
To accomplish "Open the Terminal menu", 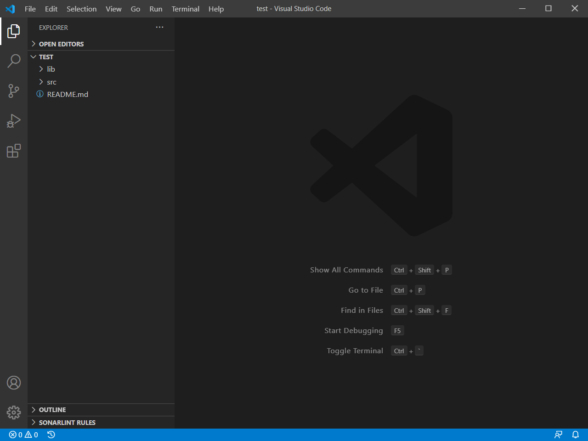I will [x=185, y=9].
